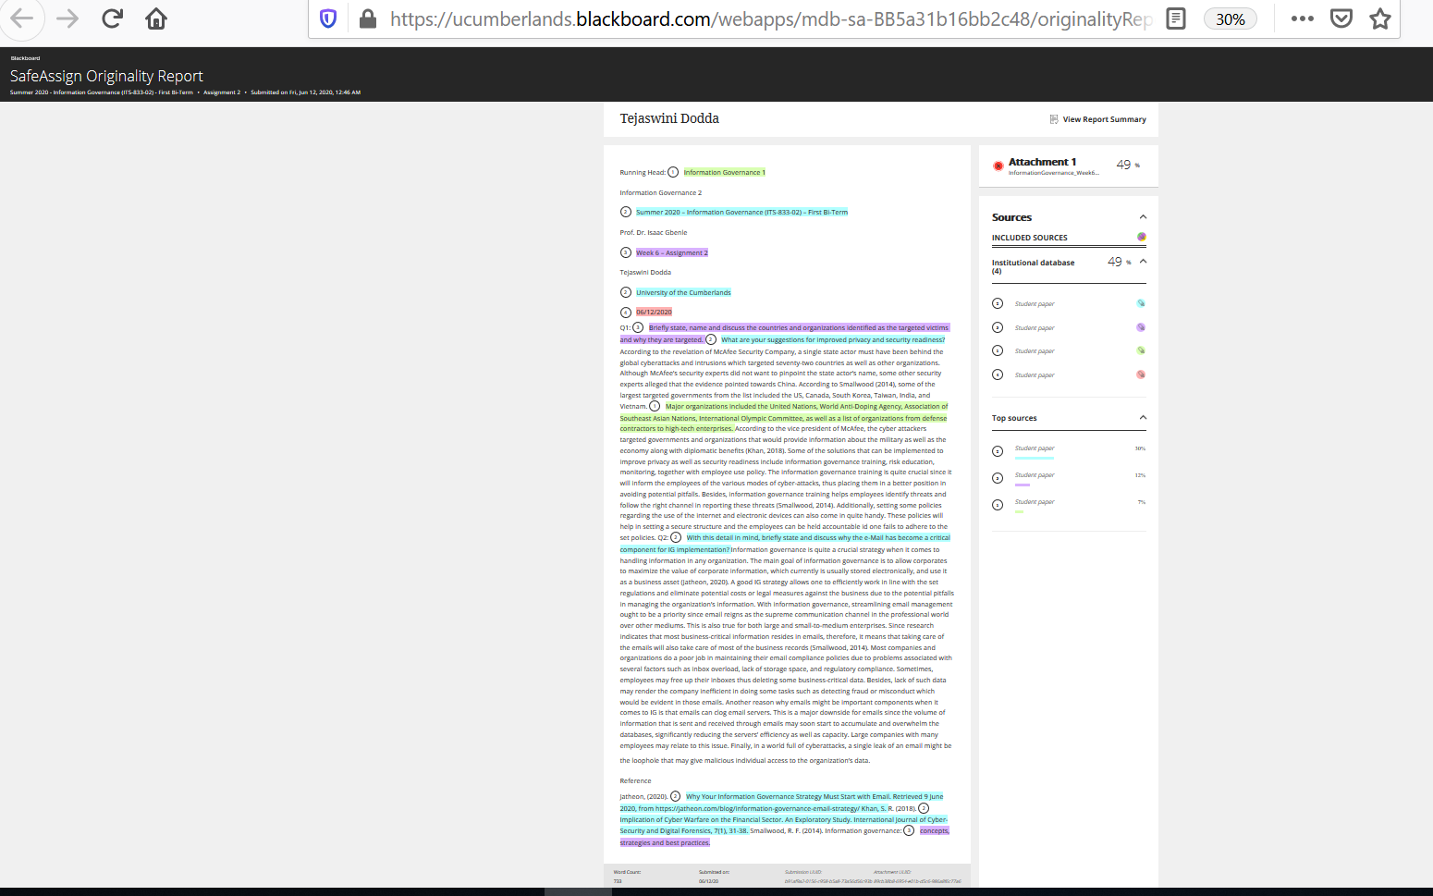This screenshot has height=896, width=1433.
Task: Click the Word Count value in footer
Action: pyautogui.click(x=618, y=881)
